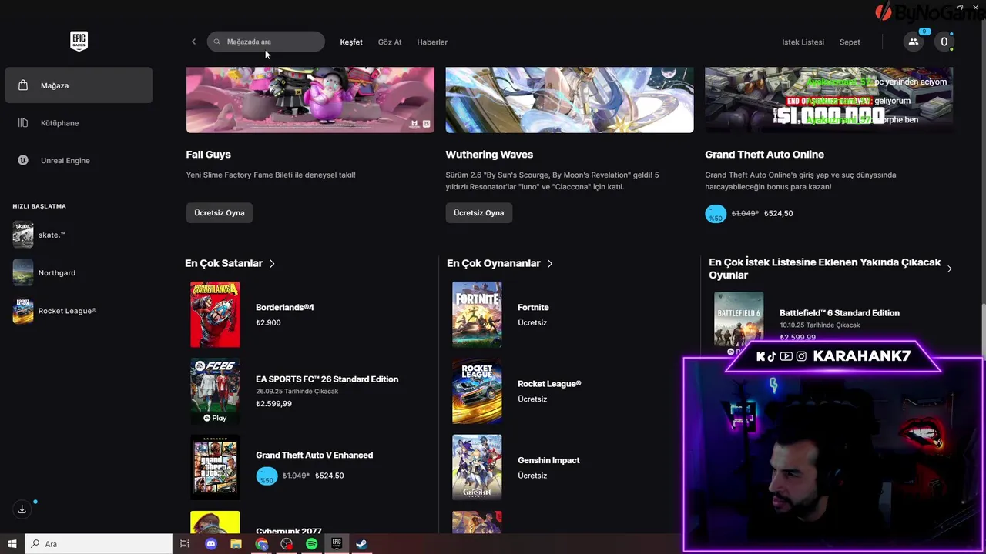Open the Kütüphane library section

coord(79,123)
